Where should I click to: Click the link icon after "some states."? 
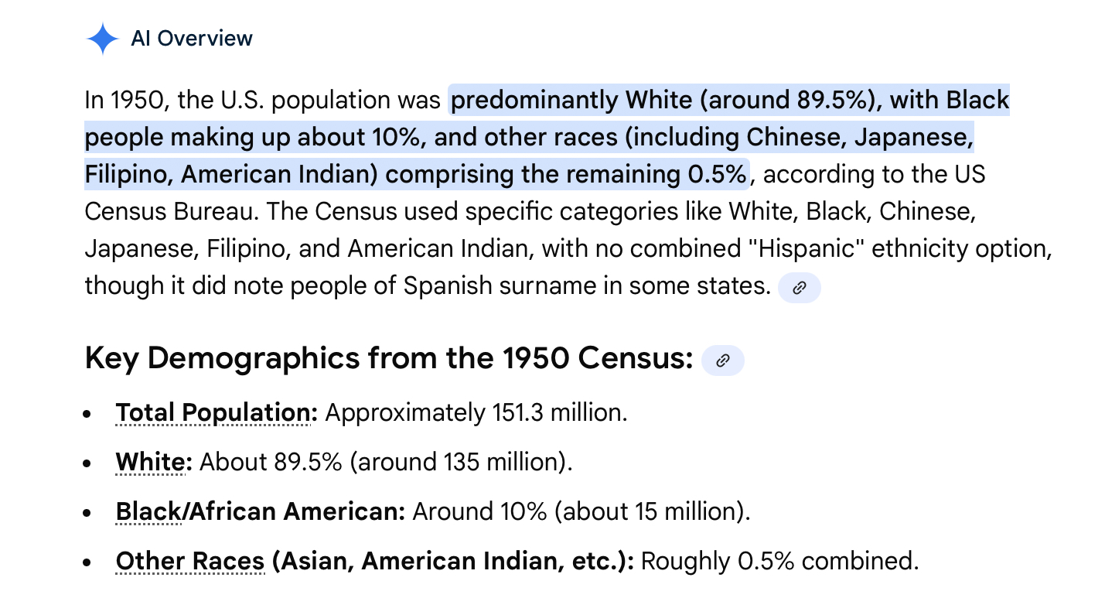coord(800,288)
